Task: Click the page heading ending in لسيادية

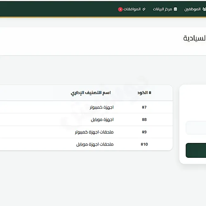Action: [194, 38]
